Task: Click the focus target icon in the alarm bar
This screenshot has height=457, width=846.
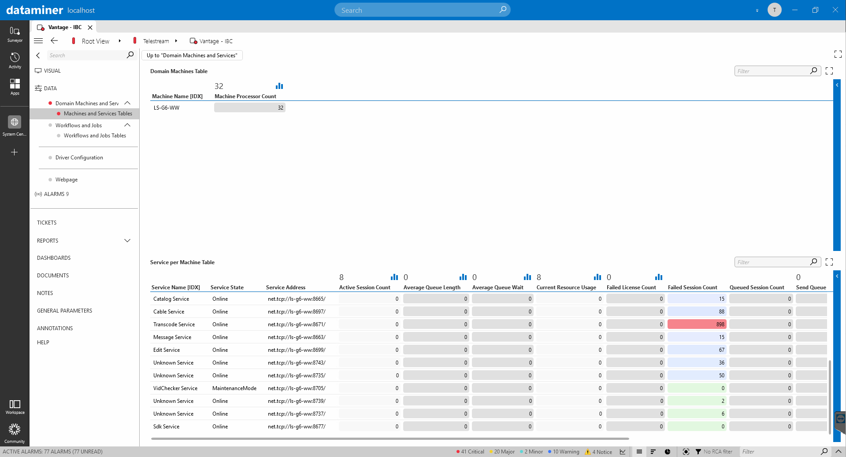Action: (686, 452)
